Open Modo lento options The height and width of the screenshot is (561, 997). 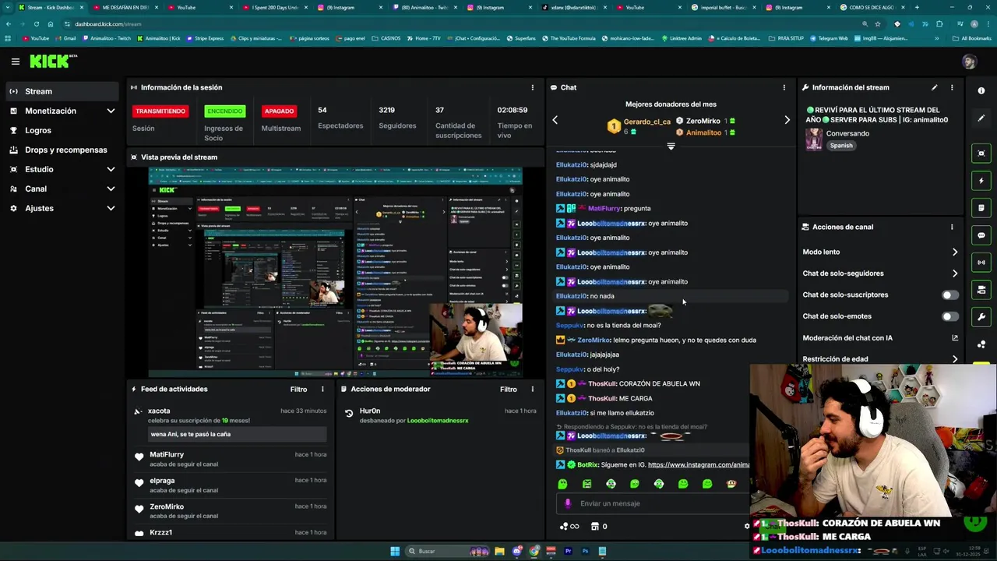881,252
